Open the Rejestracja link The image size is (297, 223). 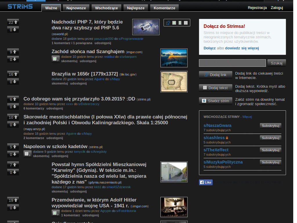coord(257,8)
